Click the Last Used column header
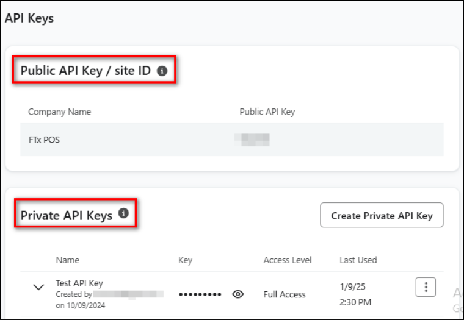The image size is (464, 320). pos(358,260)
